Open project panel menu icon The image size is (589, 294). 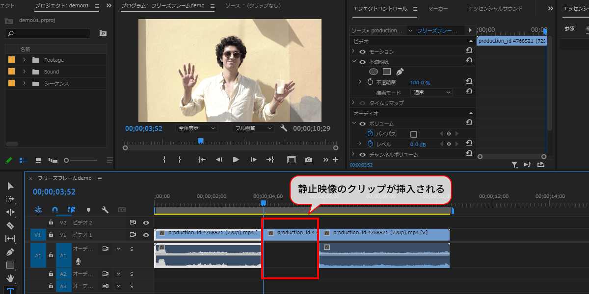(97, 6)
